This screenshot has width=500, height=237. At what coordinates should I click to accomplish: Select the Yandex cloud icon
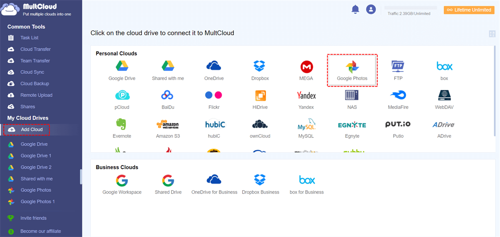306,99
